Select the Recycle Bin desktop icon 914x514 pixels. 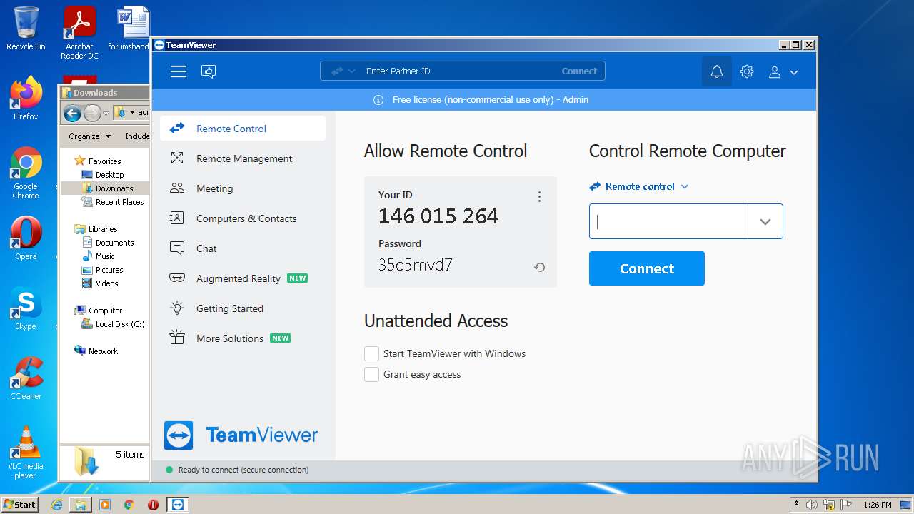[26, 29]
